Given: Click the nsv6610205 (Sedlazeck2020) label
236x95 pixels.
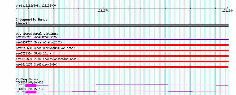Looking at the screenshot, I should click(x=37, y=64).
